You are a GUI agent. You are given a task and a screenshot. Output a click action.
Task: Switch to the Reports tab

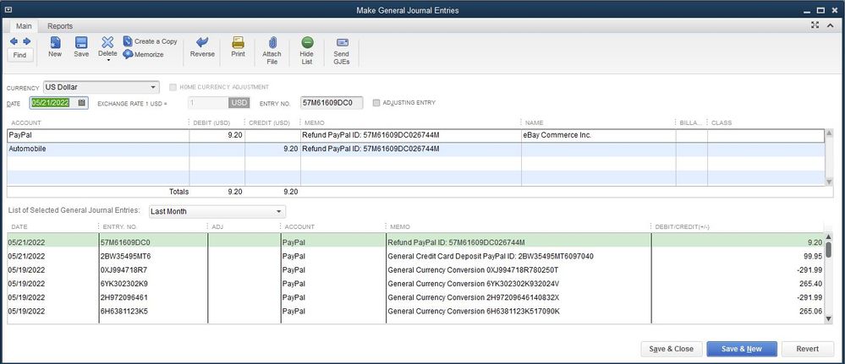point(60,26)
